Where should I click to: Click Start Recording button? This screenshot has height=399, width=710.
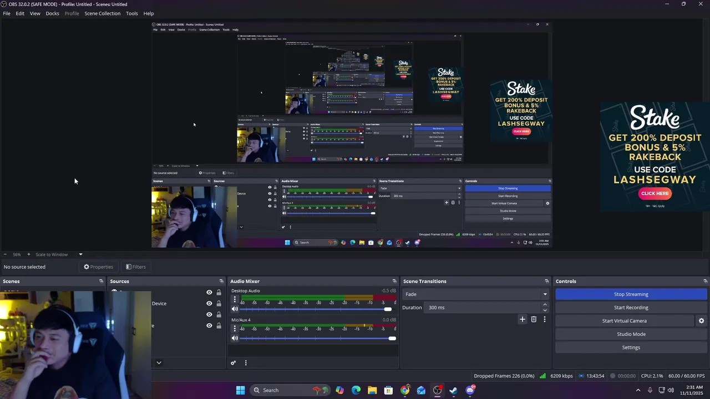tap(631, 308)
